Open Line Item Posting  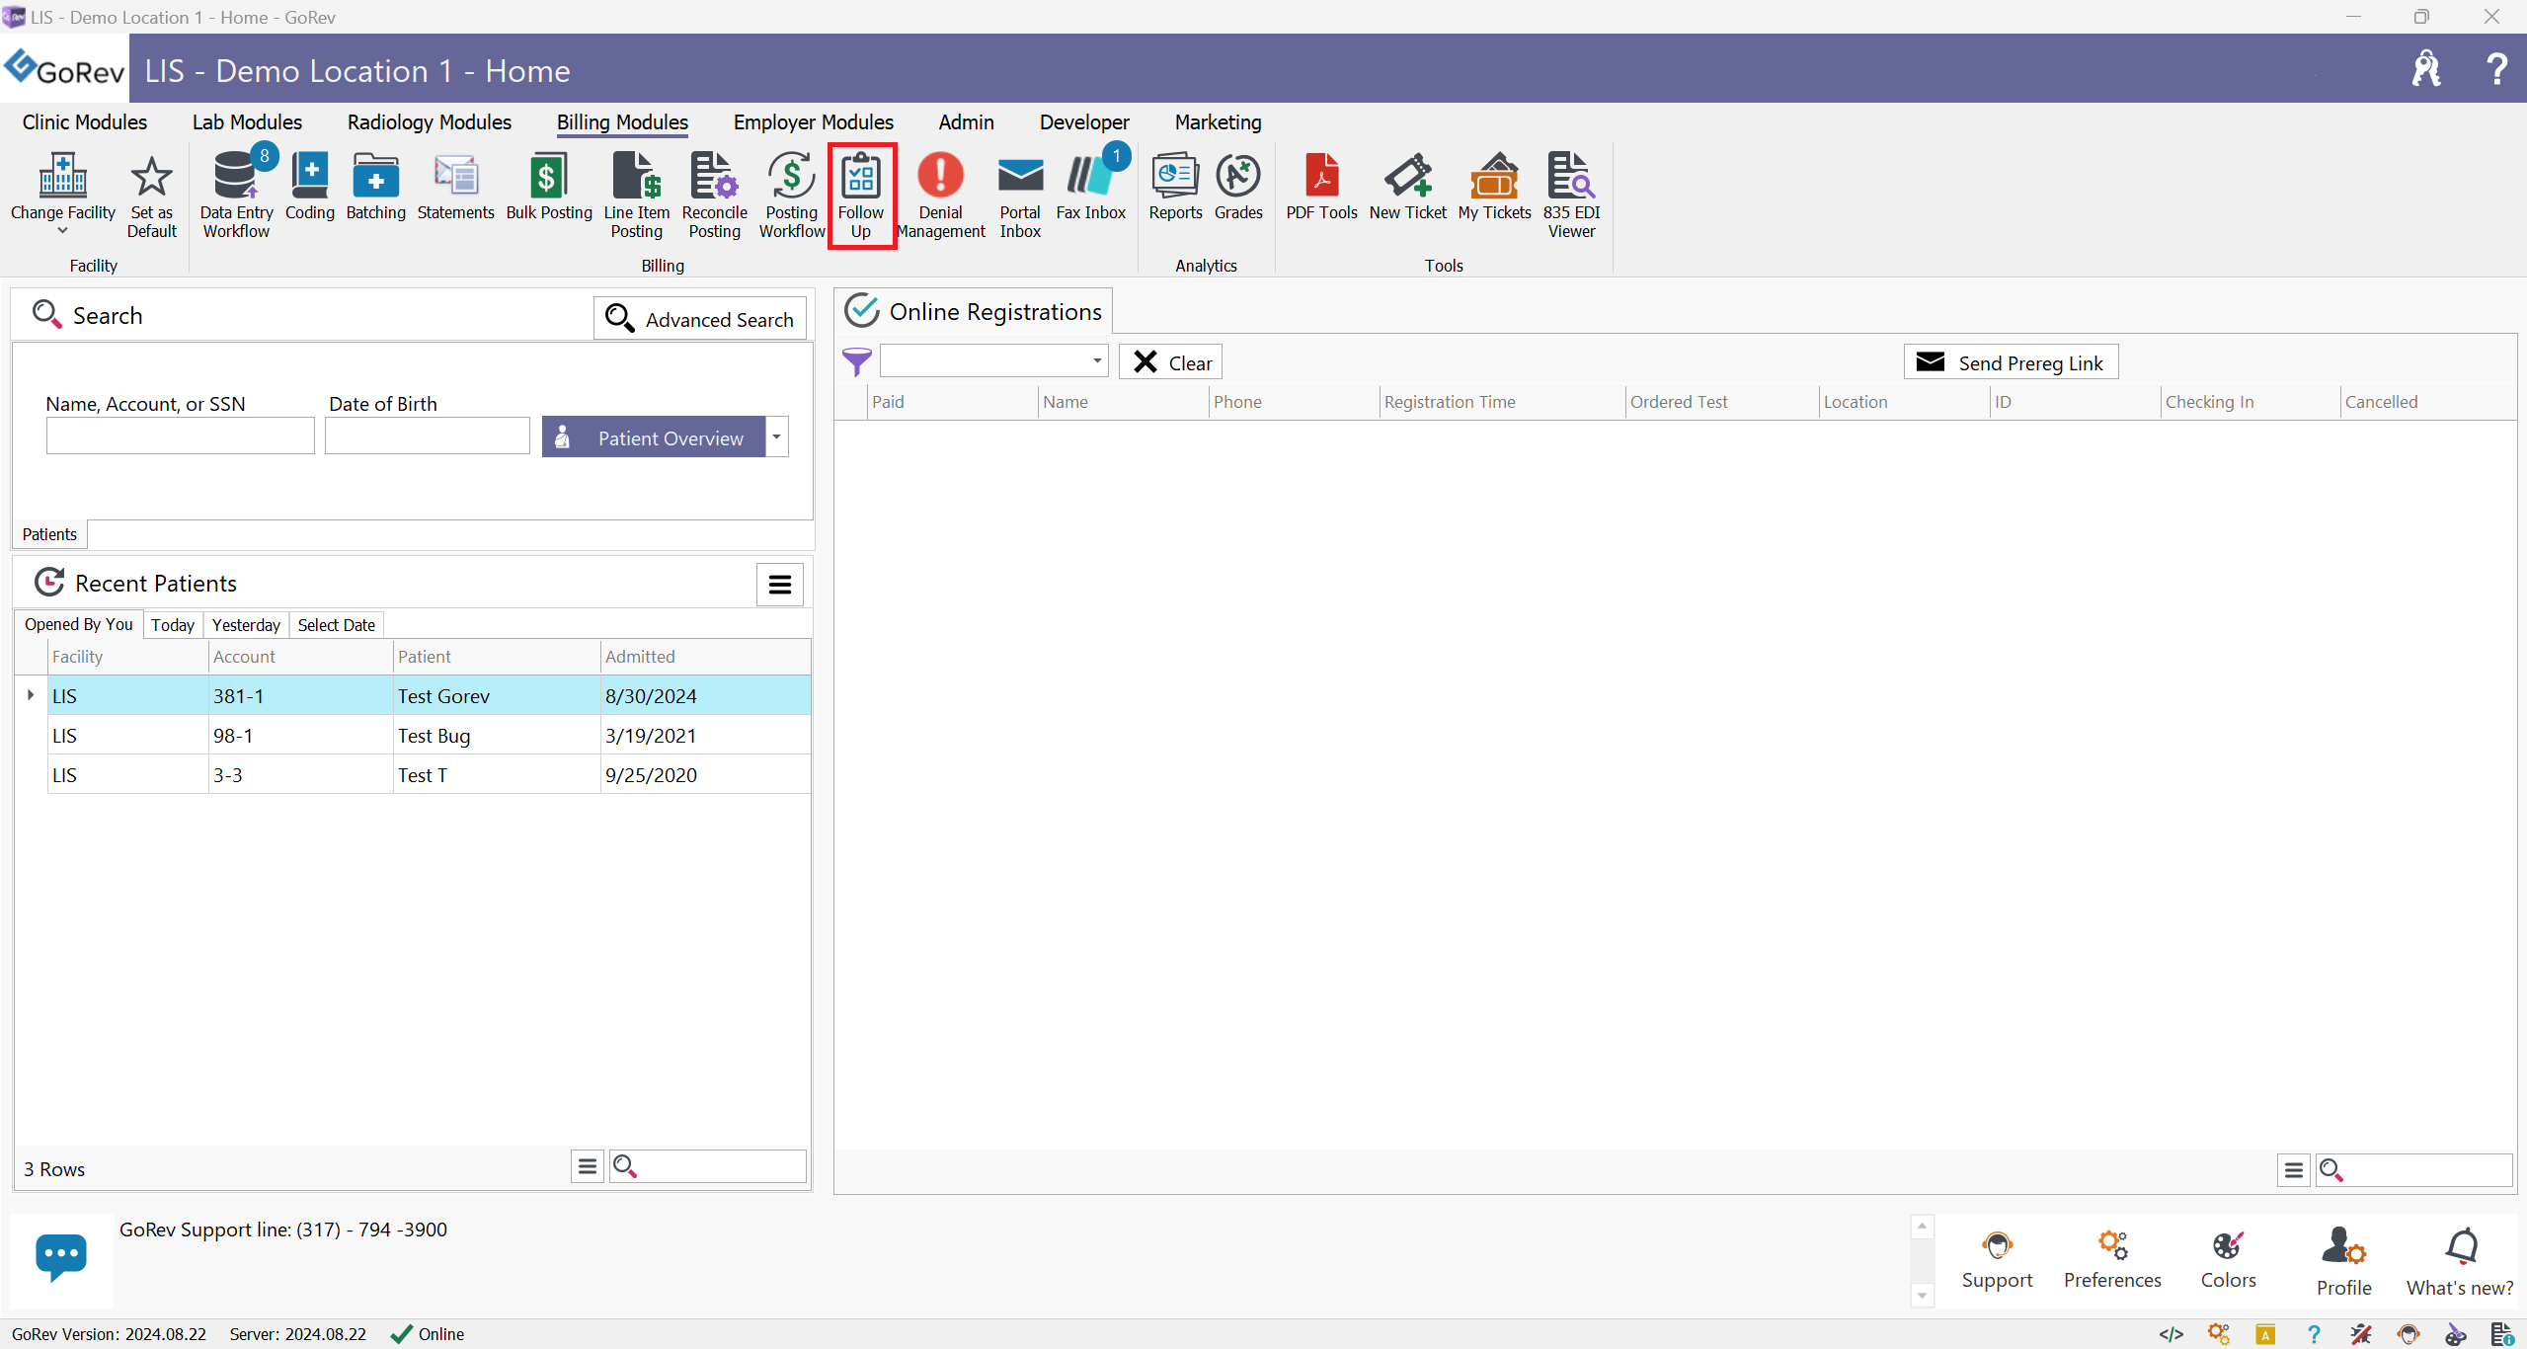(x=636, y=194)
